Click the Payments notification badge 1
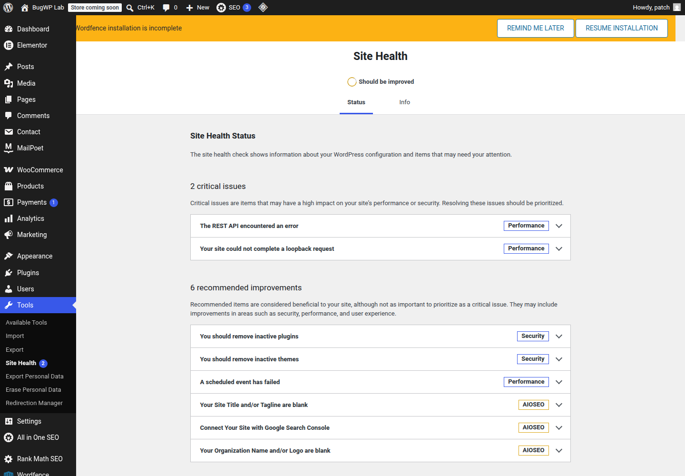This screenshot has height=476, width=685. 54,203
